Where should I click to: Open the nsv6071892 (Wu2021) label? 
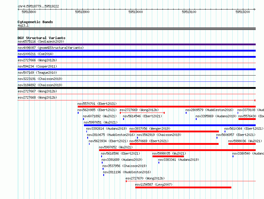(100, 116)
